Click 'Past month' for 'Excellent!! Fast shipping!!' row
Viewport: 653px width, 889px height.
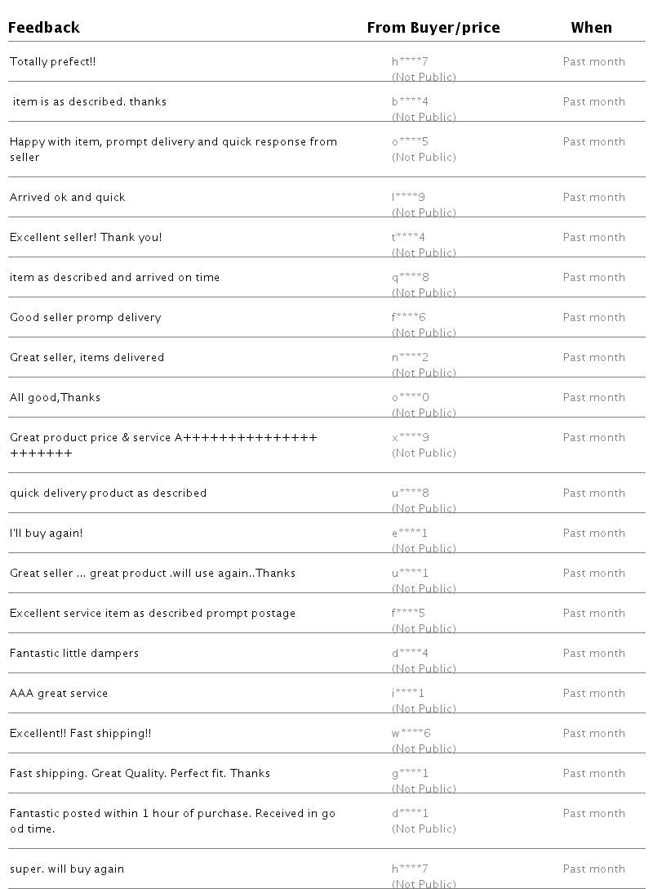[x=593, y=734]
